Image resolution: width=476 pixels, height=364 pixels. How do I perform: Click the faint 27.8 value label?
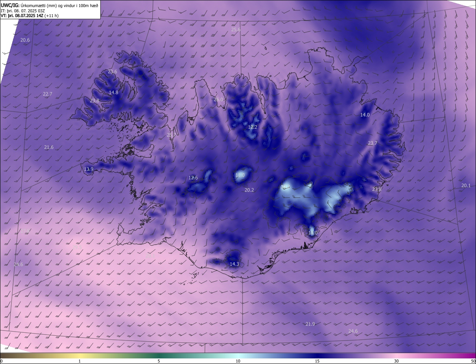click(25, 231)
